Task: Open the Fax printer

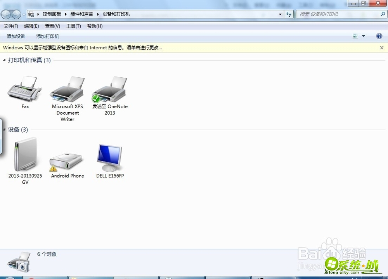Action: (x=24, y=89)
